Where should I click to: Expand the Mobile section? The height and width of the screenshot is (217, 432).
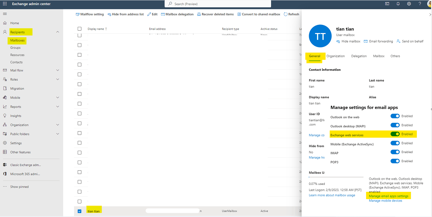[x=58, y=98]
